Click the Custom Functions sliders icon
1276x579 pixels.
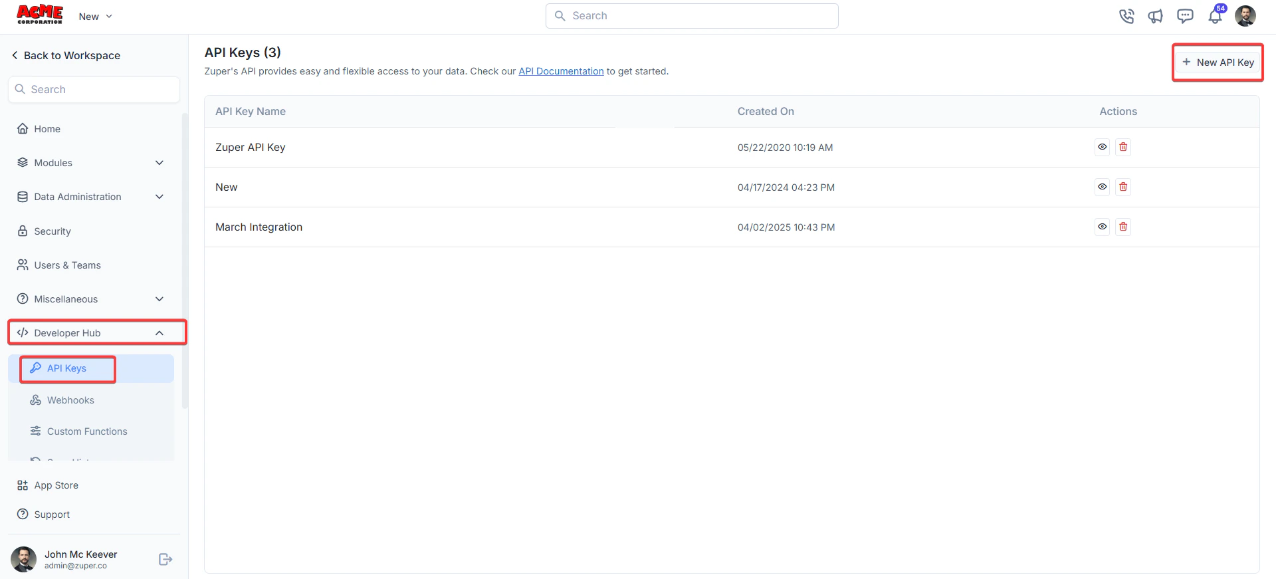[x=36, y=431]
